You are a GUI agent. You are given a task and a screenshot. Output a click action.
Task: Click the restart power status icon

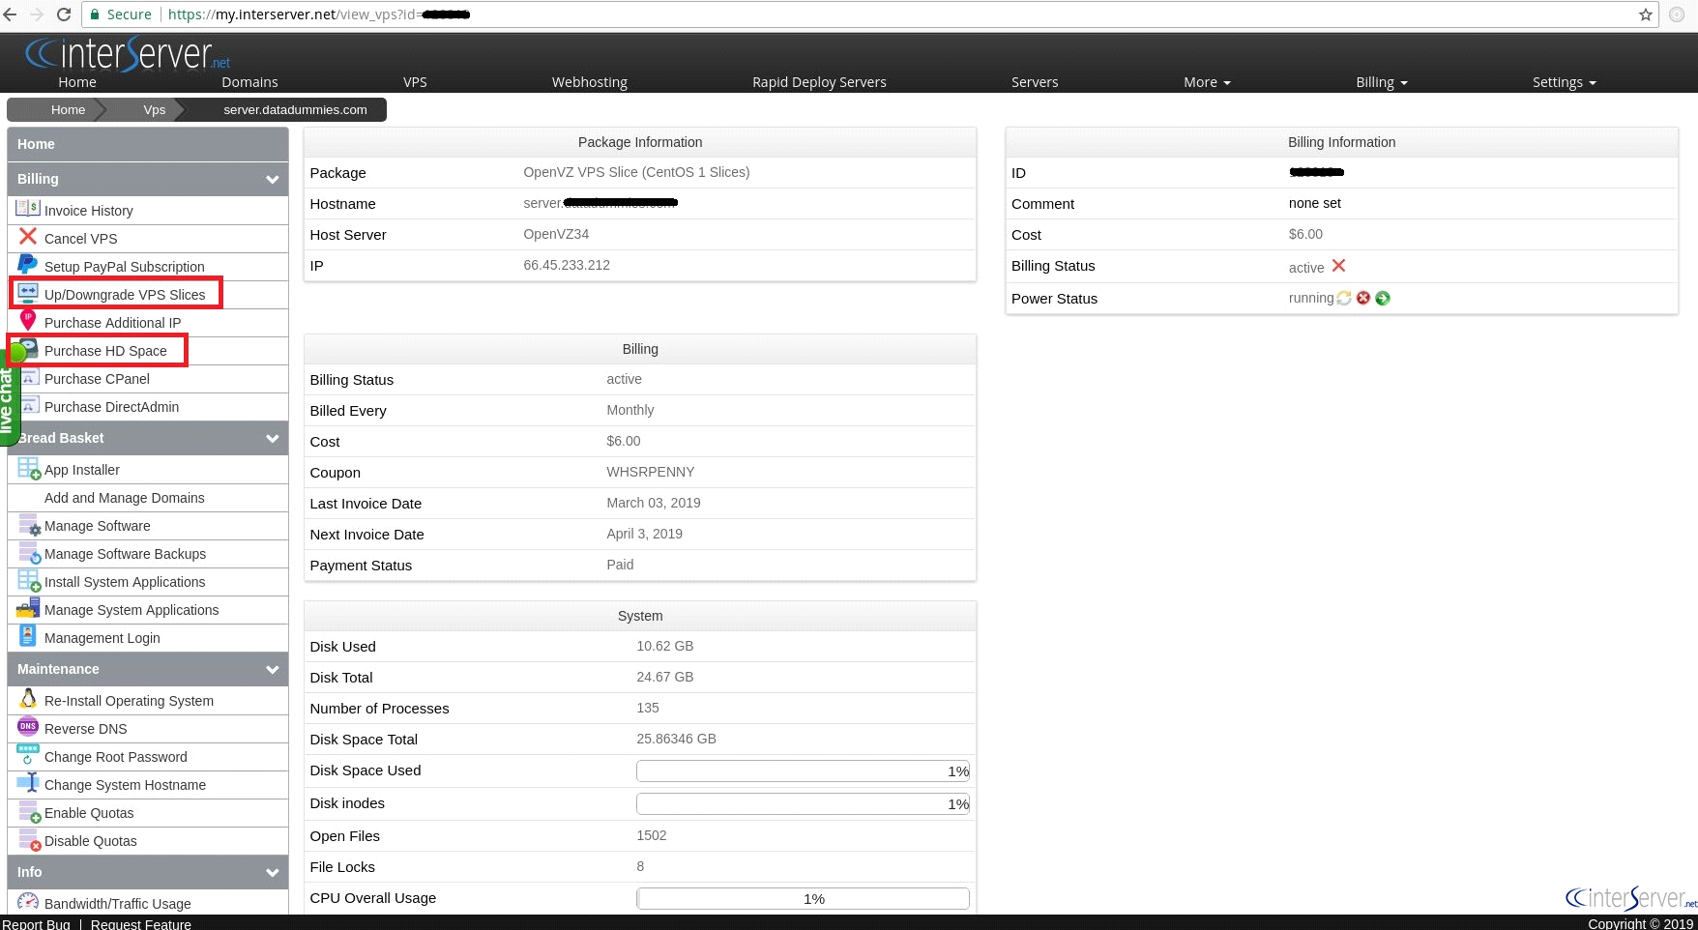(x=1344, y=298)
